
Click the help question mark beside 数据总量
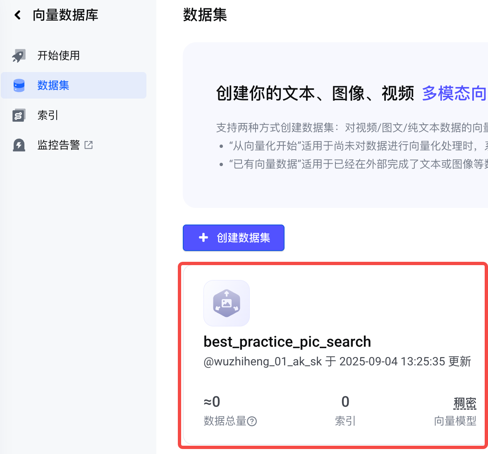[252, 422]
